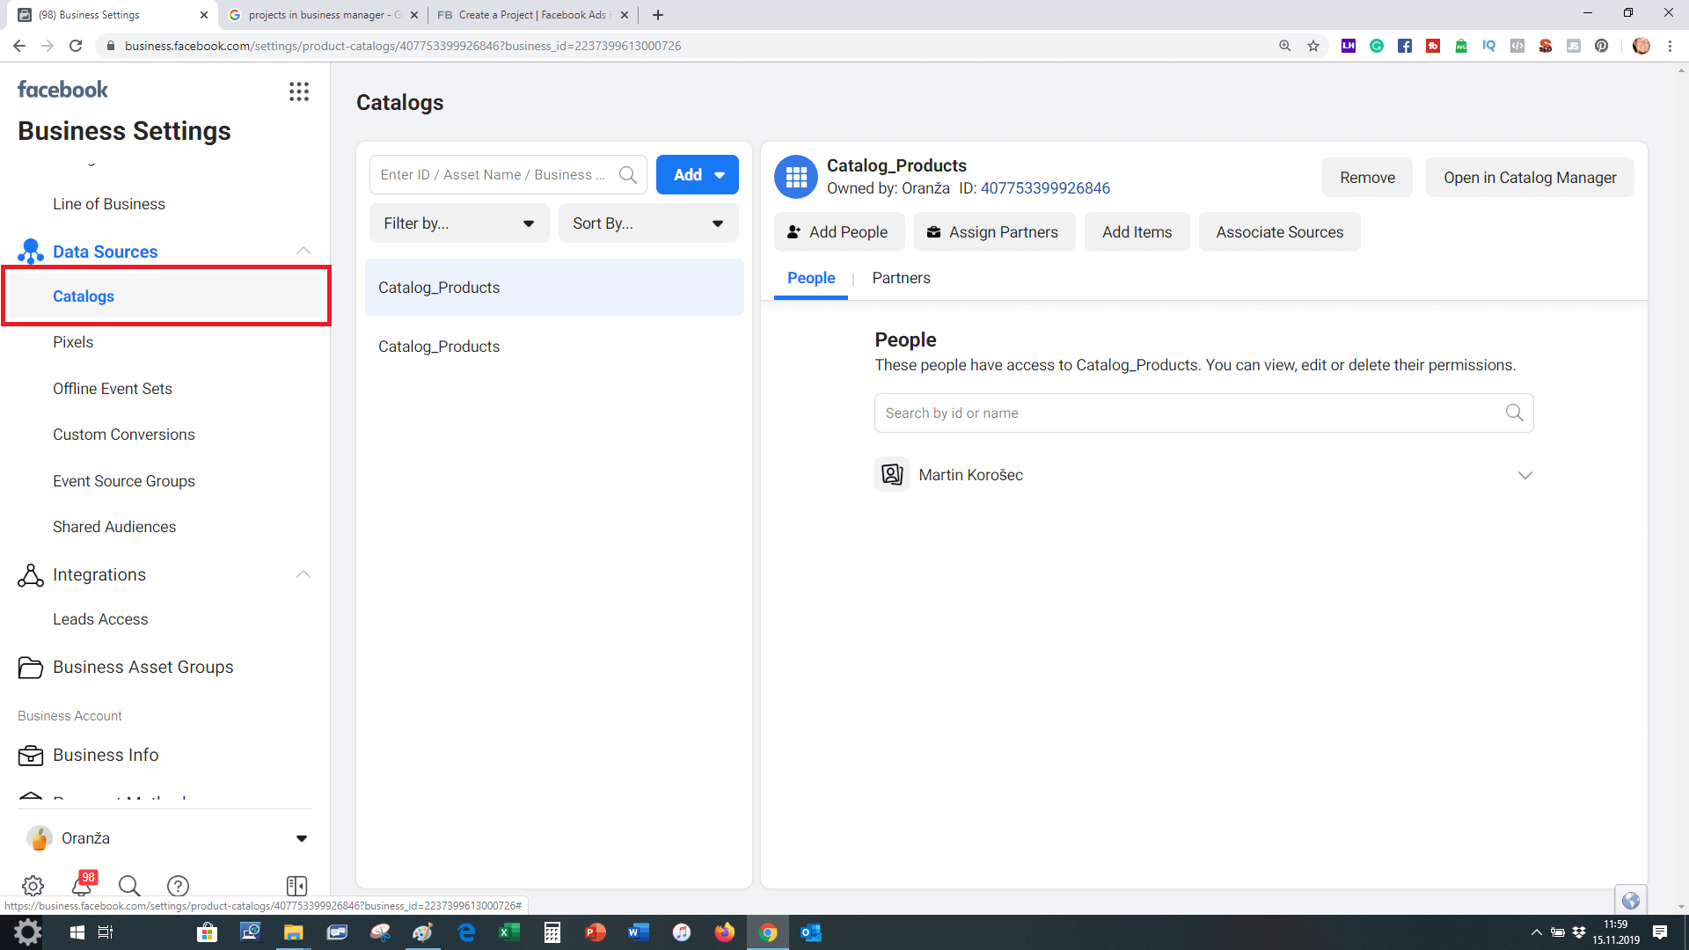Viewport: 1689px width, 950px height.
Task: Open the notifications bell with 98 badge
Action: (x=83, y=885)
